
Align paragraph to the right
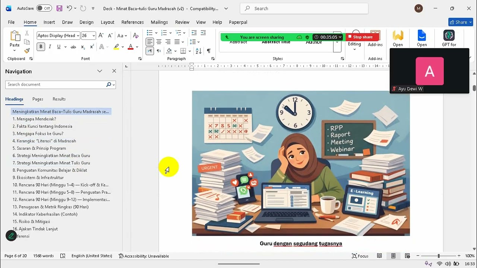click(168, 42)
